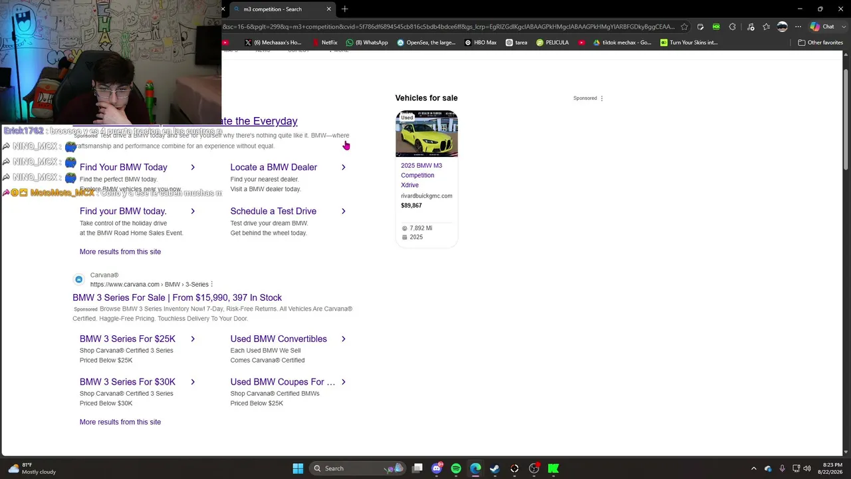Image resolution: width=851 pixels, height=479 pixels.
Task: Click the page vertical scrollbar
Action: 846,253
